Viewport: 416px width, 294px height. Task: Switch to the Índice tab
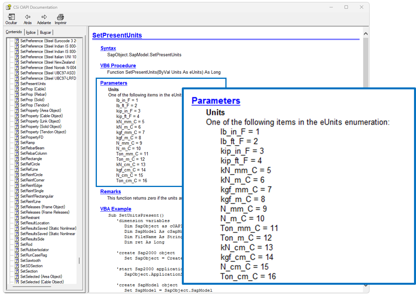(31, 32)
